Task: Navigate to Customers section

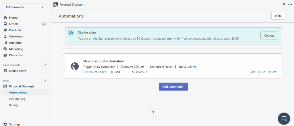Action: 16,36
